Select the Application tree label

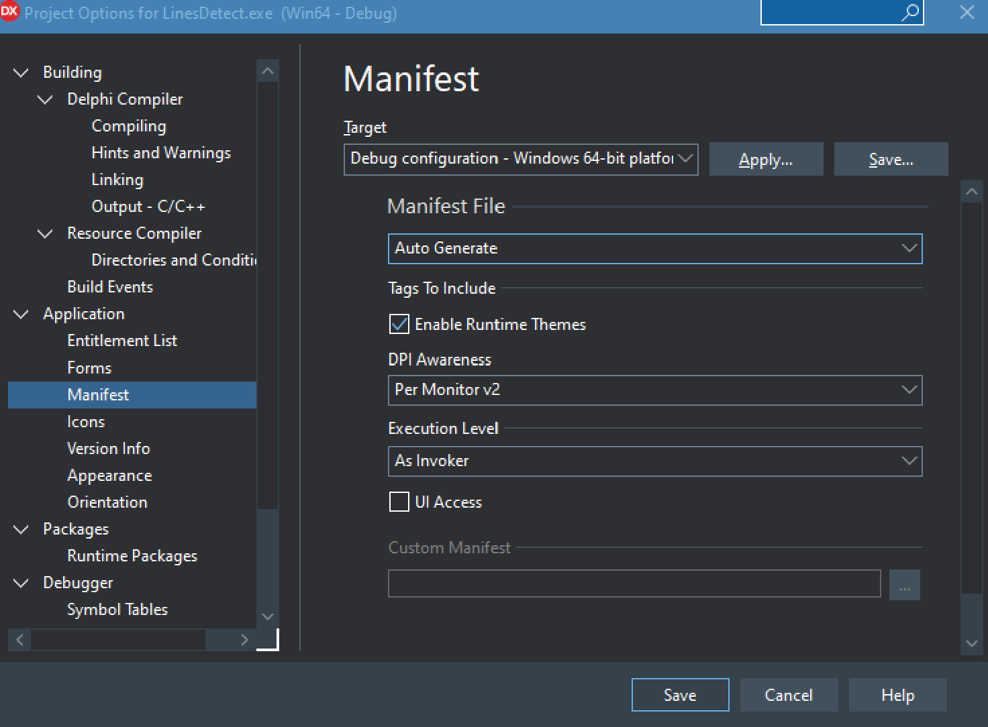click(84, 314)
